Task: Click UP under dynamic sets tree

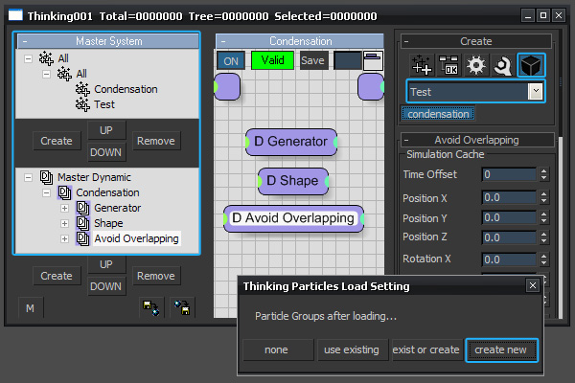Action: pyautogui.click(x=106, y=264)
